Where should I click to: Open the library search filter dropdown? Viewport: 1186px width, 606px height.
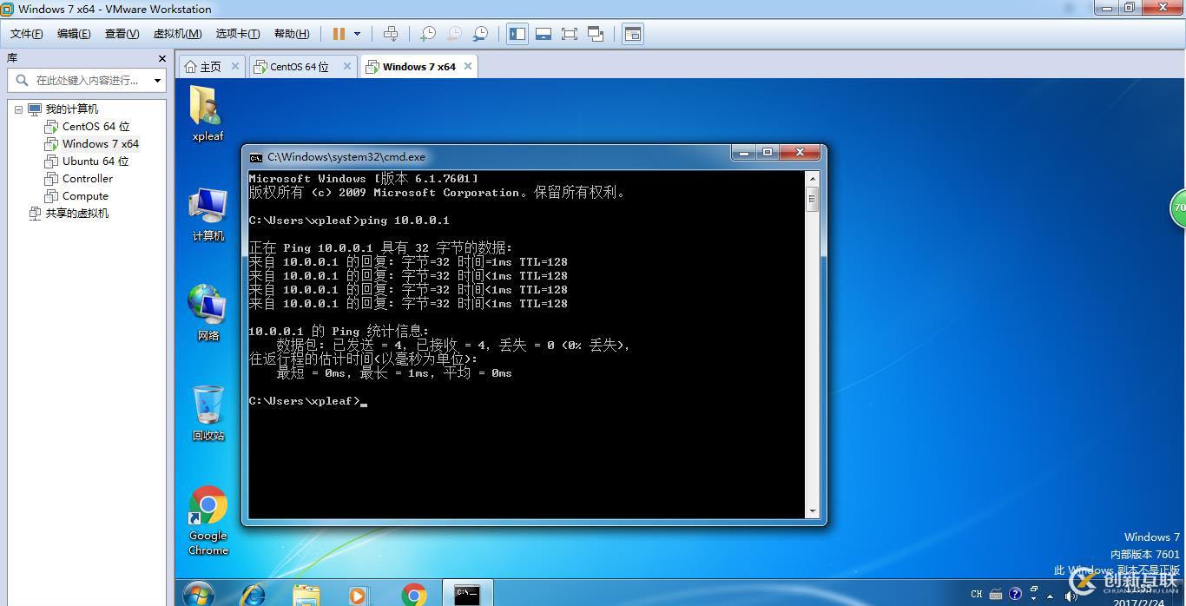click(157, 80)
